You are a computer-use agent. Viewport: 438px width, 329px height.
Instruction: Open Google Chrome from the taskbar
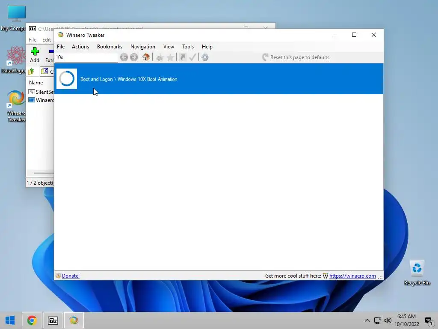pyautogui.click(x=32, y=320)
